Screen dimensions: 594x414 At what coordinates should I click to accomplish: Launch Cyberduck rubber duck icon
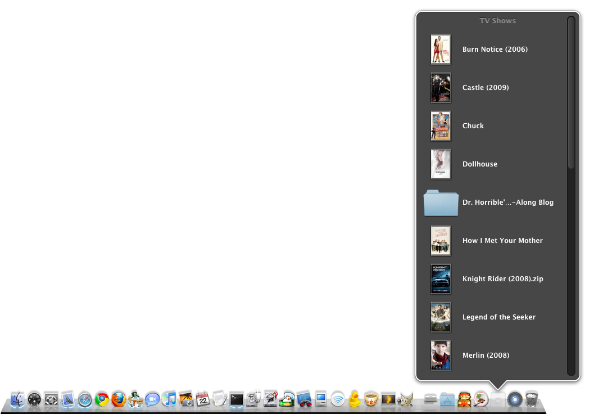click(355, 399)
